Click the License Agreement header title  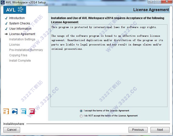click(151, 10)
